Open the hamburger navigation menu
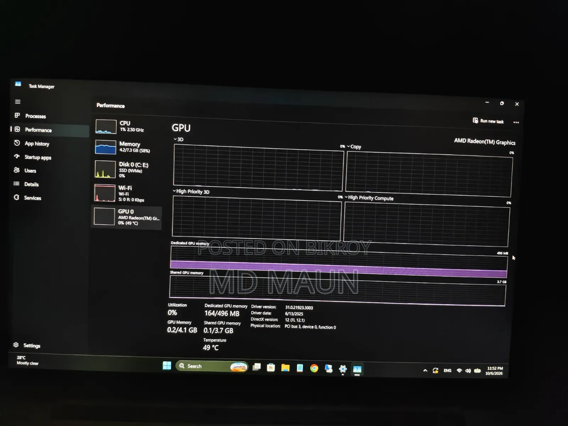Viewport: 568px width, 426px height. pos(18,102)
